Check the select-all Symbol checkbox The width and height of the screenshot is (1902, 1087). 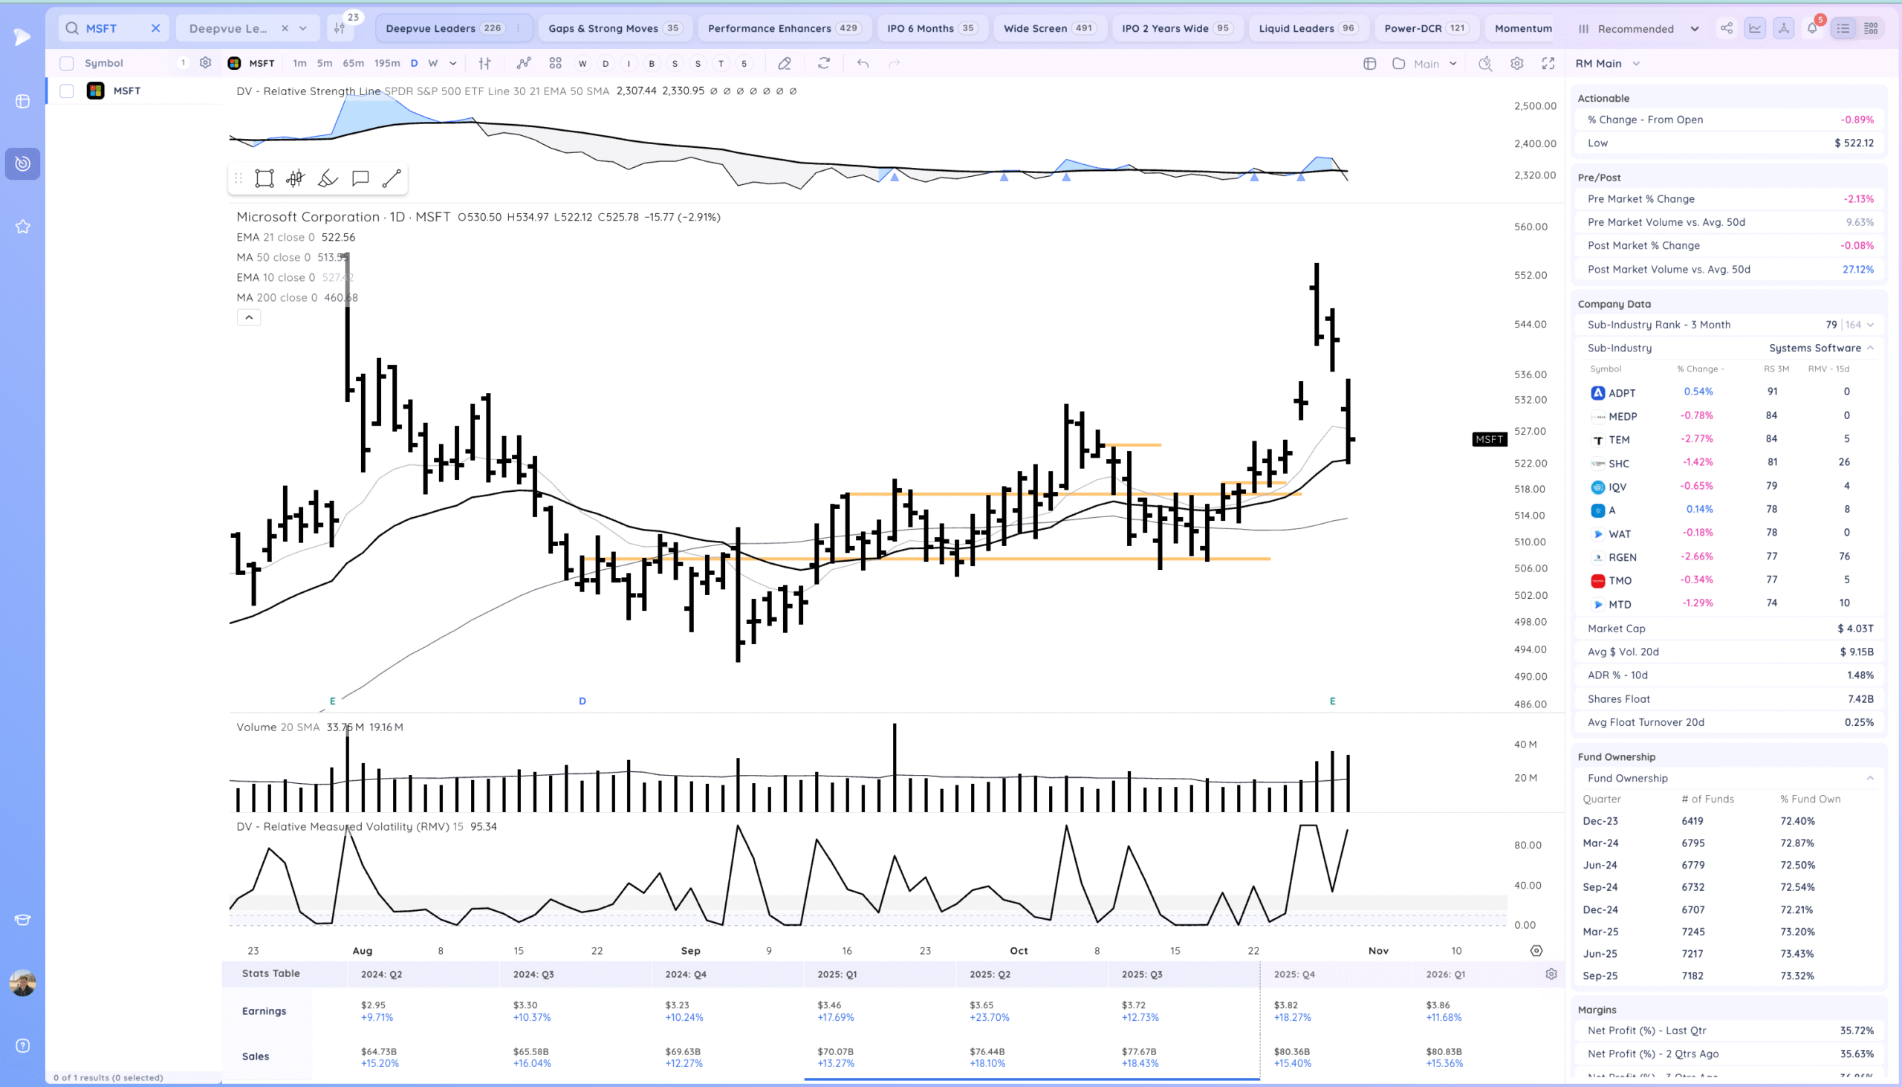click(x=67, y=63)
